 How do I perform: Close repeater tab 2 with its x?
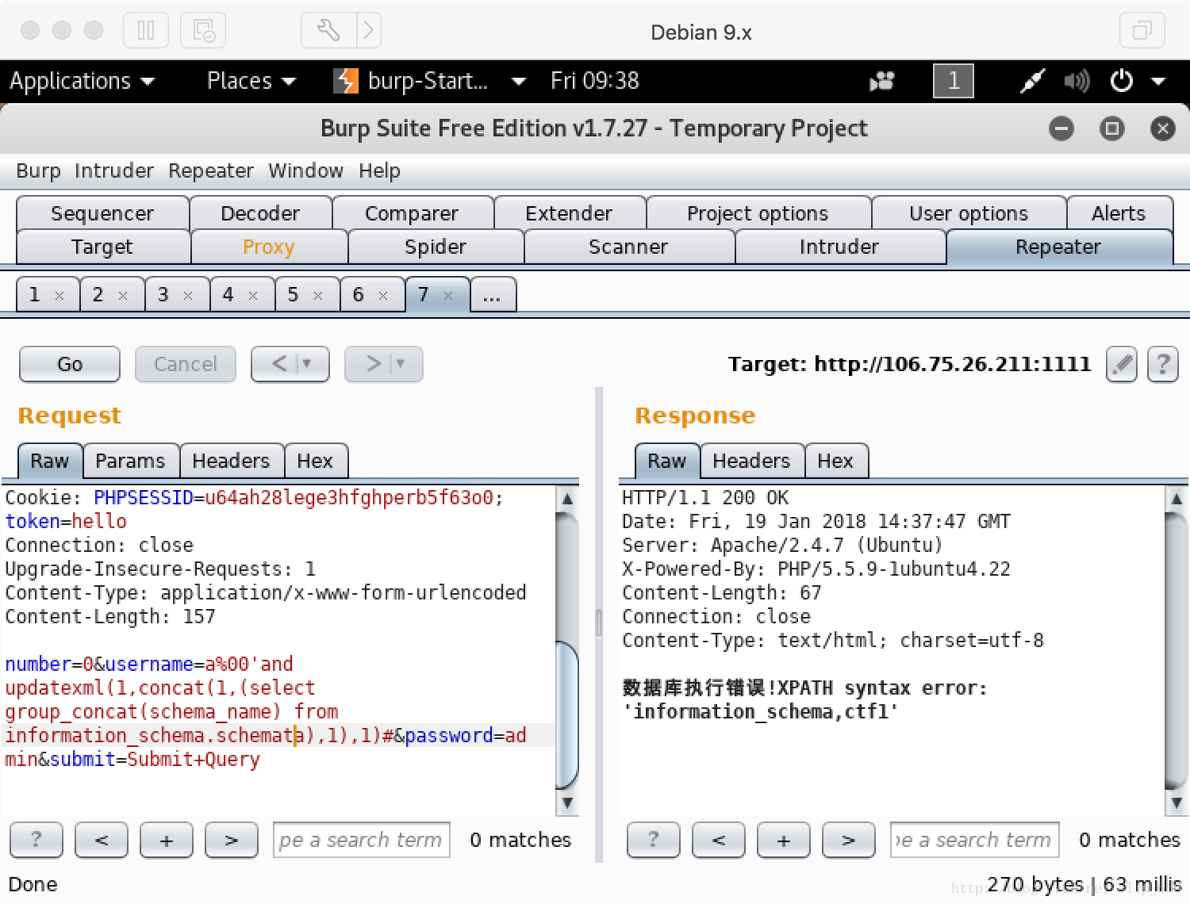(123, 296)
